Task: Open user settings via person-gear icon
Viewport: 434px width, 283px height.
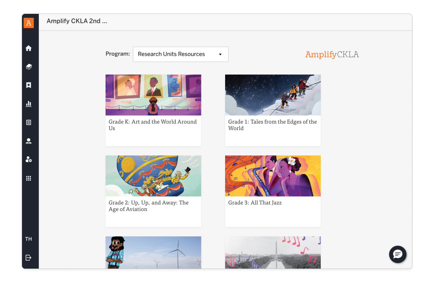Action: point(29,159)
